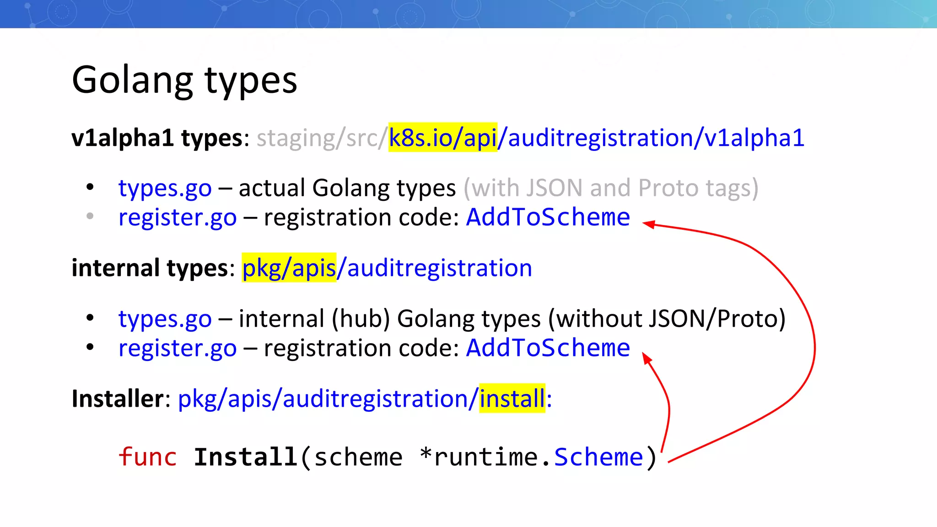The width and height of the screenshot is (937, 527).
Task: Click the '/auditregistration' text after pkg/apis
Action: [x=435, y=268]
